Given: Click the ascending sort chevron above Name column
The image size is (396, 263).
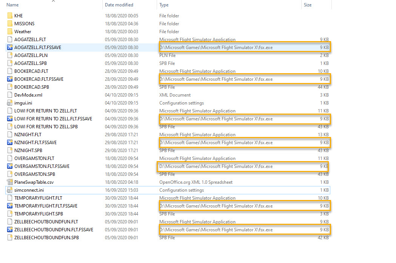Looking at the screenshot, I should [53, 2].
